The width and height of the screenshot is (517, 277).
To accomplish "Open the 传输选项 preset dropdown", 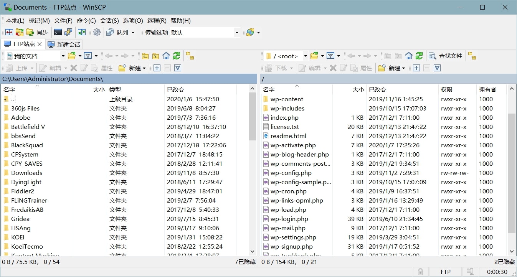I will tap(237, 33).
